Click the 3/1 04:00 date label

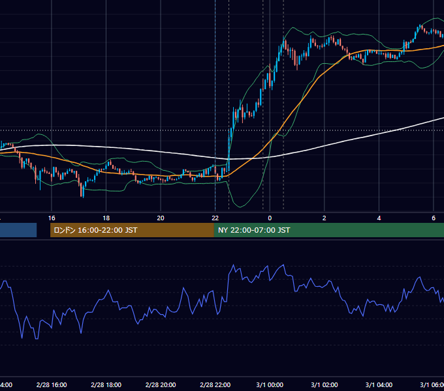(379, 384)
